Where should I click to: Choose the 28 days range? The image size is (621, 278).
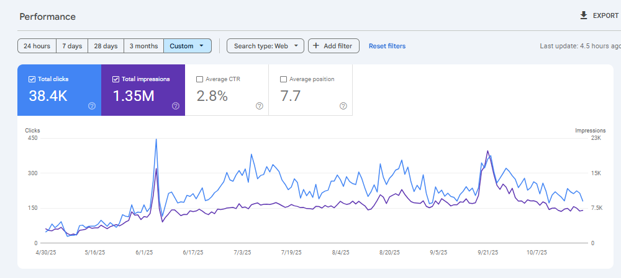pyautogui.click(x=106, y=46)
